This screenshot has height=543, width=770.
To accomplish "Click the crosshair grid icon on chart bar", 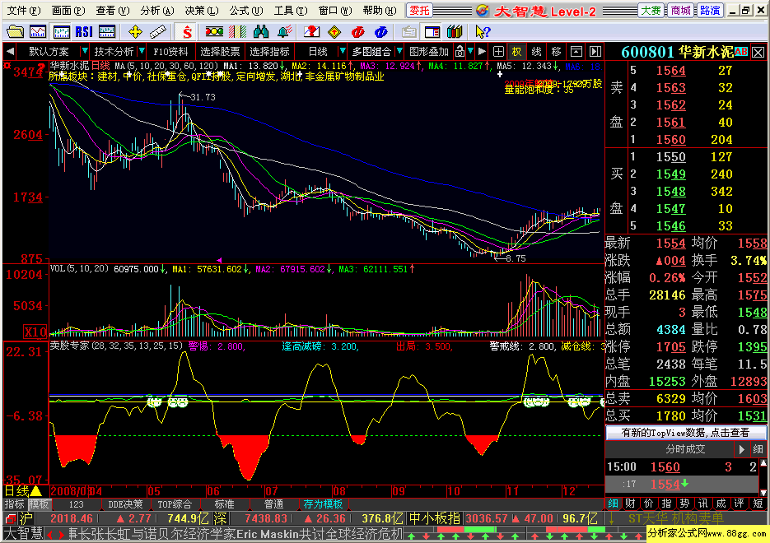I will click(x=498, y=51).
